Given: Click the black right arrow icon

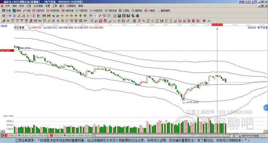Looking at the screenshot, I should (58, 16).
